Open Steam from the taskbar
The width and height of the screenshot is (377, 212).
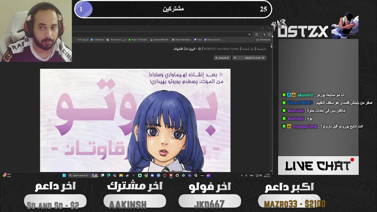(x=127, y=175)
